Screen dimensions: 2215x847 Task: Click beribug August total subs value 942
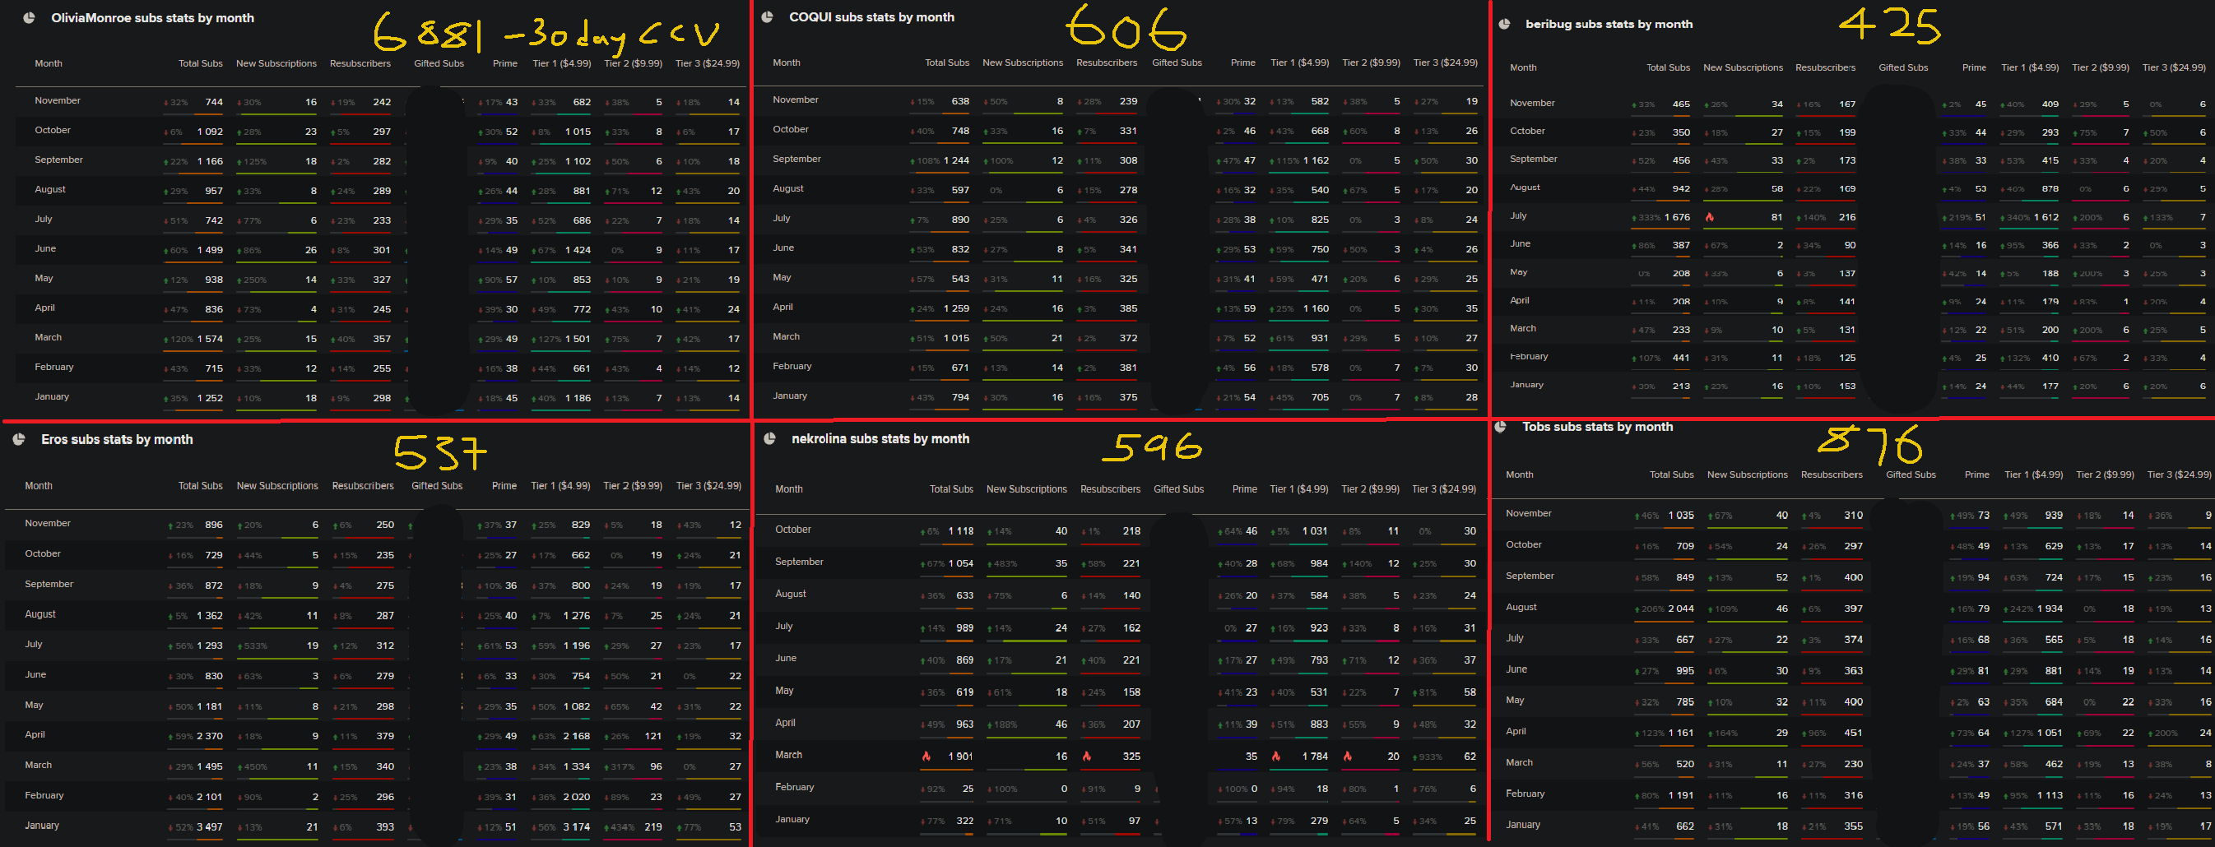click(1681, 189)
